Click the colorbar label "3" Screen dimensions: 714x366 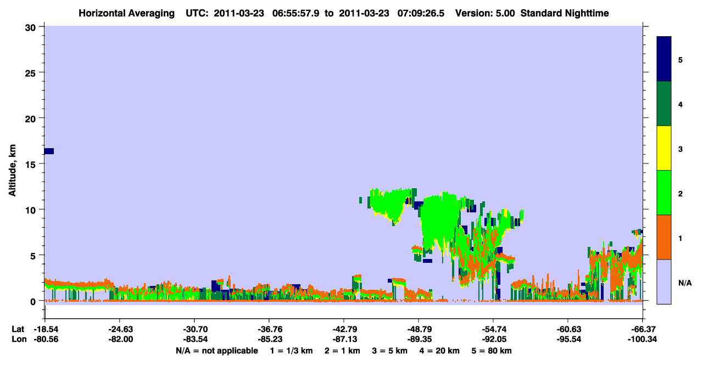click(680, 149)
